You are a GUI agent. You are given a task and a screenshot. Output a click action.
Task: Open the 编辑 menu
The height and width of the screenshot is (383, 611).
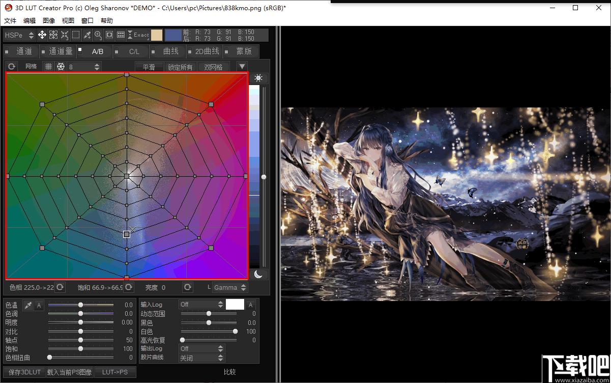click(x=30, y=21)
